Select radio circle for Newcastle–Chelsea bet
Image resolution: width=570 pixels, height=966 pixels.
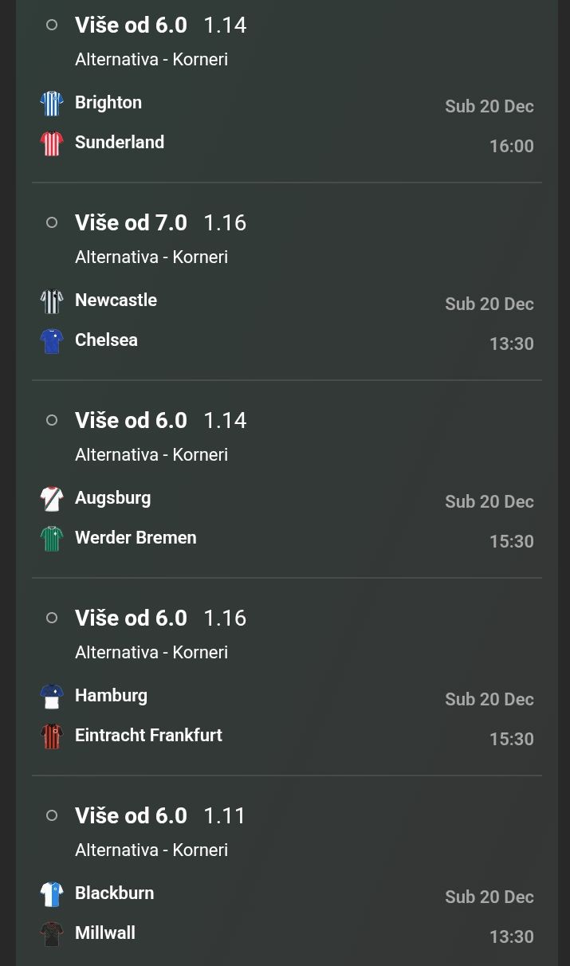52,222
